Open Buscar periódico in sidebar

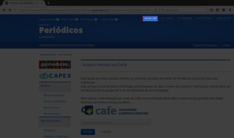[55, 101]
